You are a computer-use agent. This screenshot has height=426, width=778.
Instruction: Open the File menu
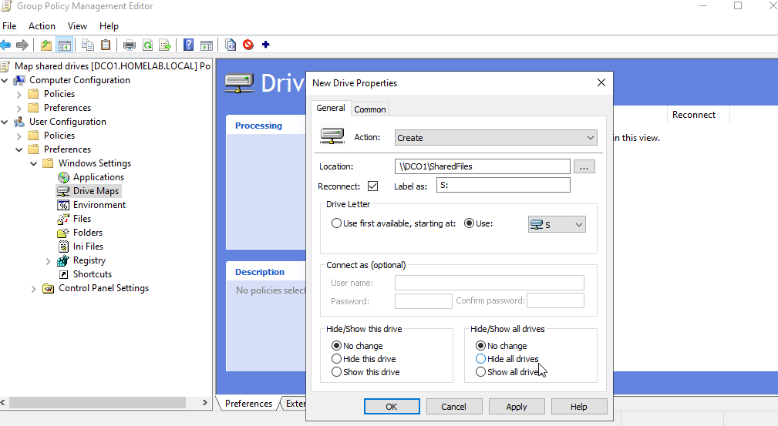(9, 25)
